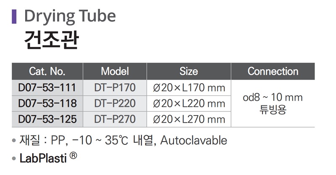Click the Ø20×L270 mm size cell
The width and height of the screenshot is (336, 175).
point(189,119)
